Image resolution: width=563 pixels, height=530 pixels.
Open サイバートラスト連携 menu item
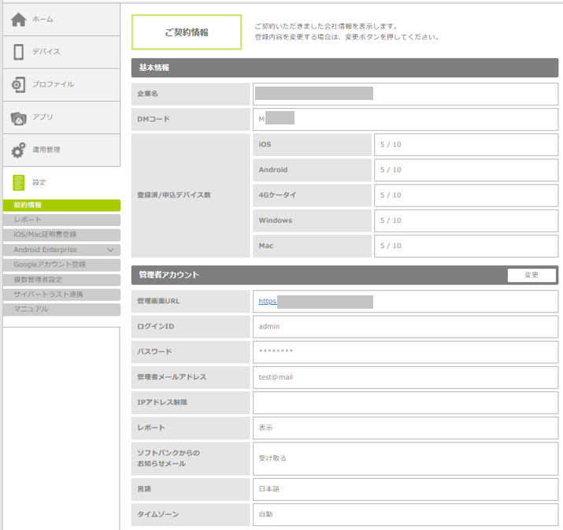click(x=61, y=295)
